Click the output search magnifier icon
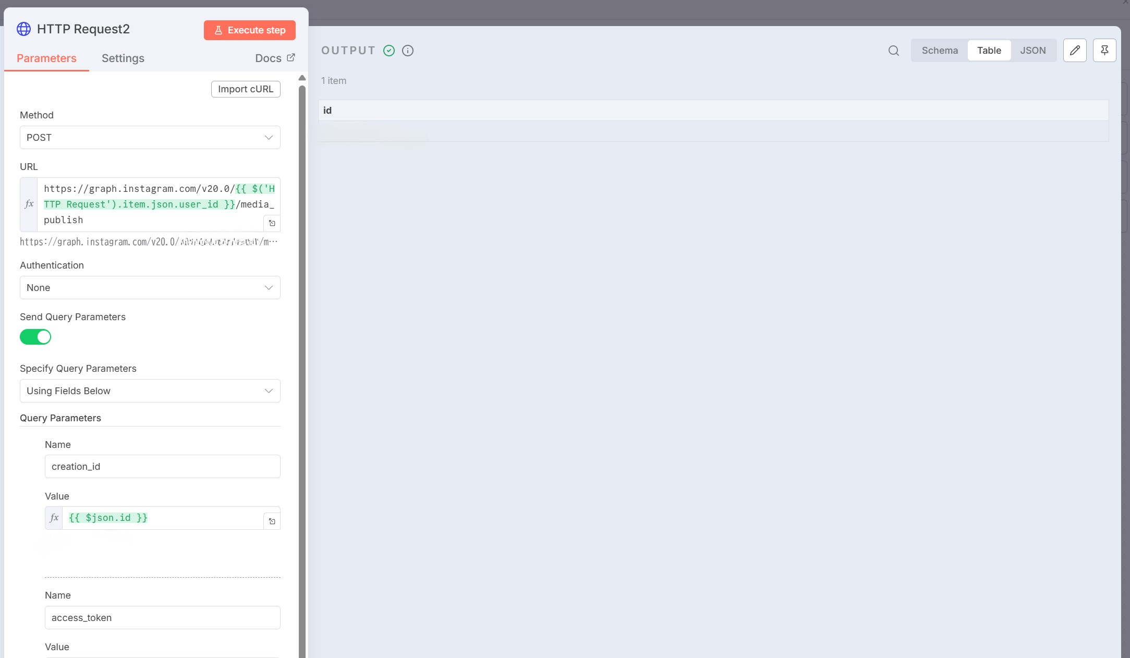The width and height of the screenshot is (1130, 658). click(x=893, y=51)
